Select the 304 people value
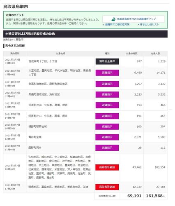 163,126
